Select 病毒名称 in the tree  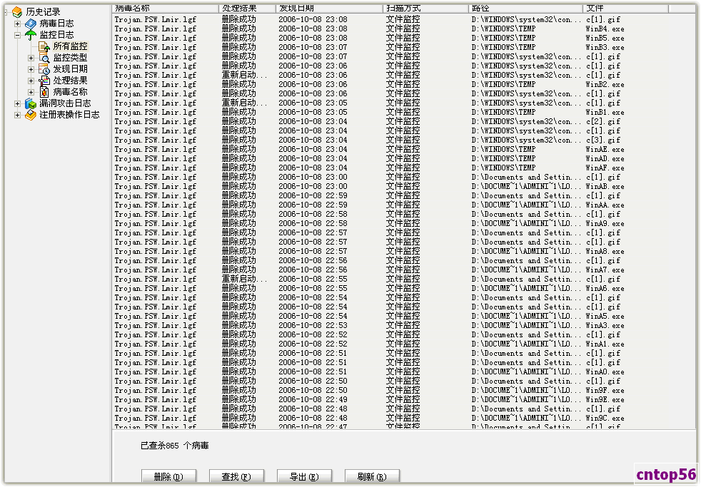[70, 92]
